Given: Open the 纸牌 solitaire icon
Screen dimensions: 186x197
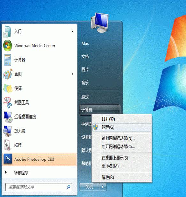Looking at the screenshot, I should [7, 145].
